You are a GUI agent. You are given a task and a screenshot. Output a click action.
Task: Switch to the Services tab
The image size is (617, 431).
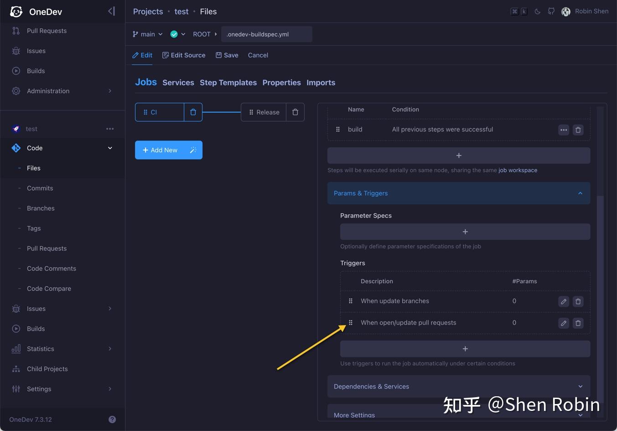pyautogui.click(x=178, y=83)
